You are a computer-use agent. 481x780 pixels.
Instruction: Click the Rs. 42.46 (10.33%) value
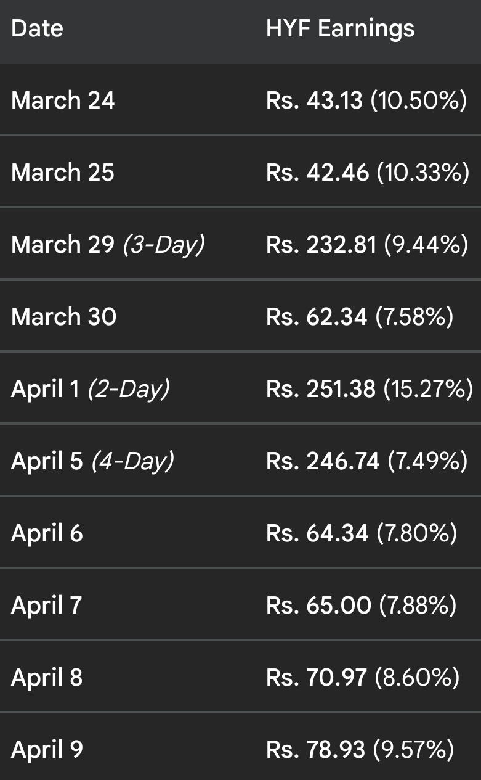pos(368,172)
